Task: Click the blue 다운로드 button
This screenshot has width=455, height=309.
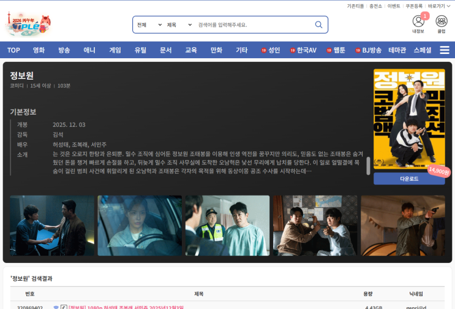Action: (x=409, y=178)
